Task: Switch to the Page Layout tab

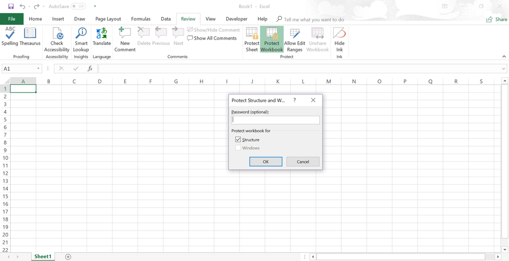Action: (108, 19)
